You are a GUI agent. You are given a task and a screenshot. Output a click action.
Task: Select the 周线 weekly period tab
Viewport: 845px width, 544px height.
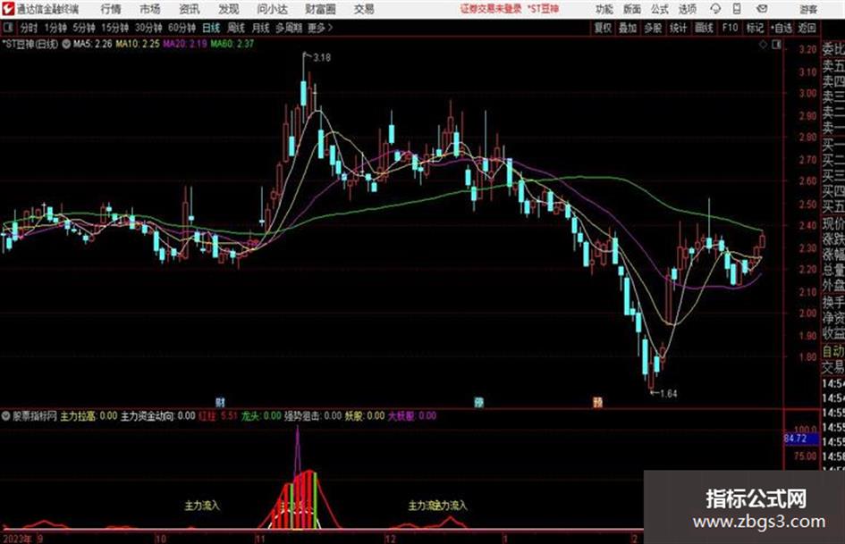pyautogui.click(x=236, y=28)
